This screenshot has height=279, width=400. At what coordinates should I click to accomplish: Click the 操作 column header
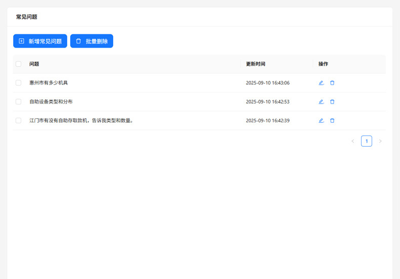tap(323, 64)
